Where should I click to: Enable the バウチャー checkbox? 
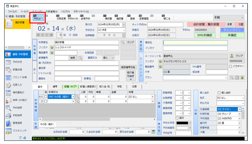(x=230, y=66)
